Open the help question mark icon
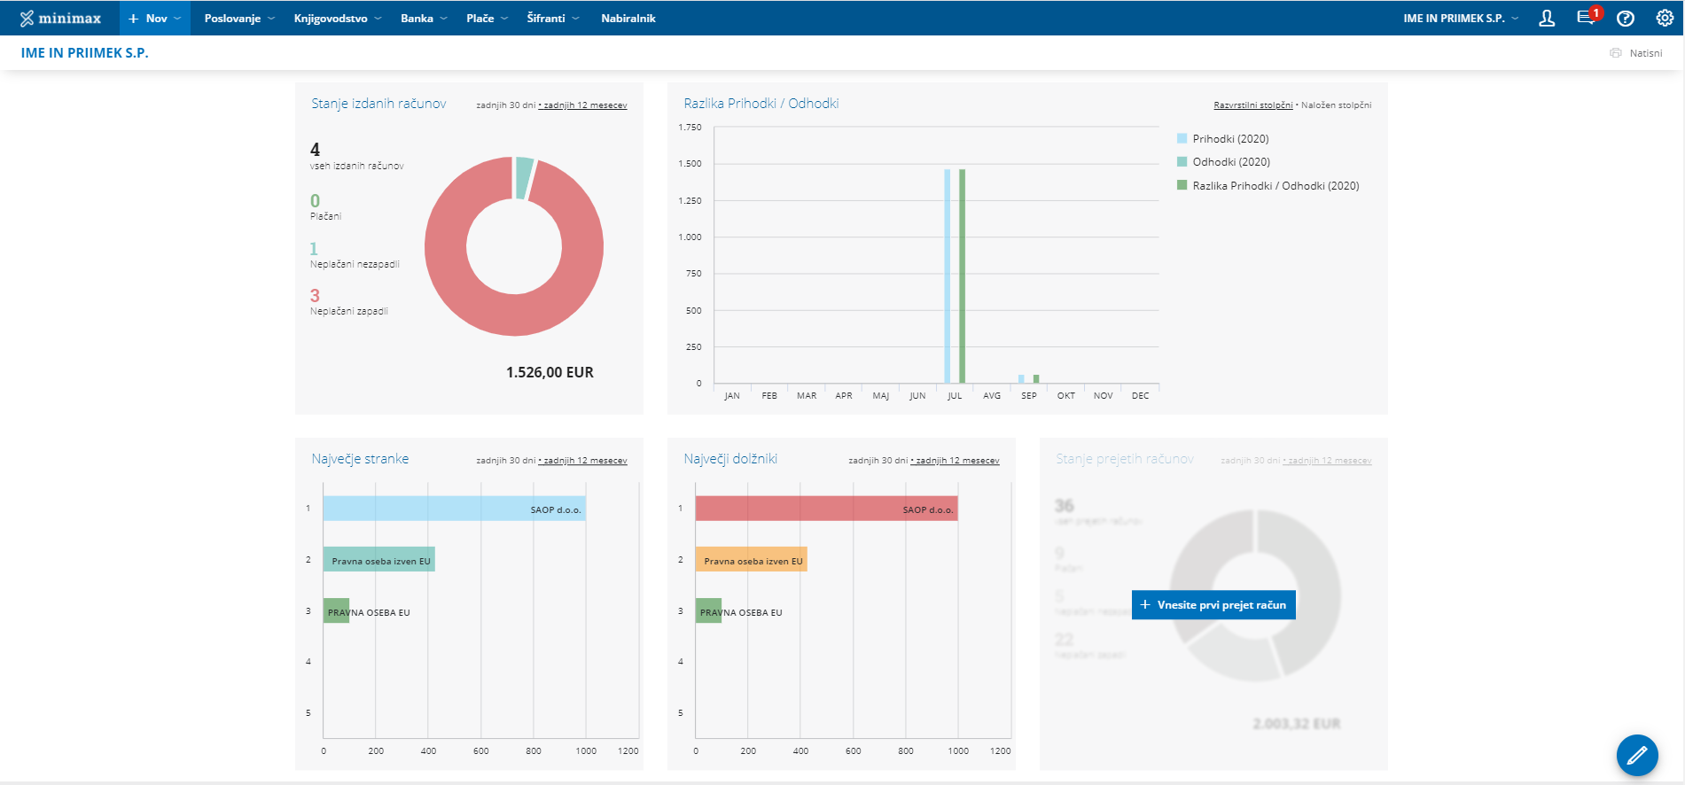The height and width of the screenshot is (785, 1685). (1626, 19)
